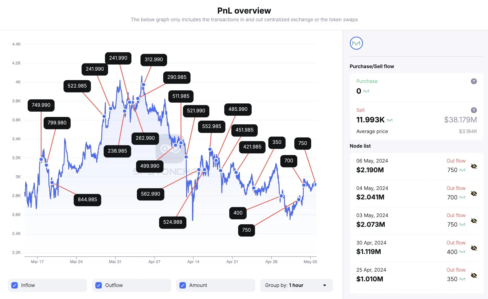Hide the 25 Apr, 2024 node
The height and width of the screenshot is (299, 488).
click(474, 275)
